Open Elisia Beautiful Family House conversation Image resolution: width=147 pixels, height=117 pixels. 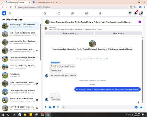20,92
